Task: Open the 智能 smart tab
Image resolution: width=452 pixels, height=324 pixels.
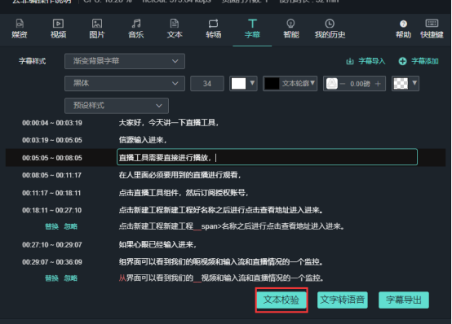Action: point(290,28)
